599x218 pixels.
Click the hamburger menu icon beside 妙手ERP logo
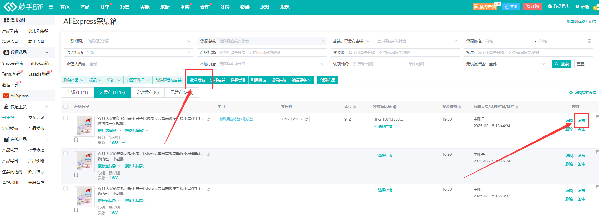tap(51, 7)
